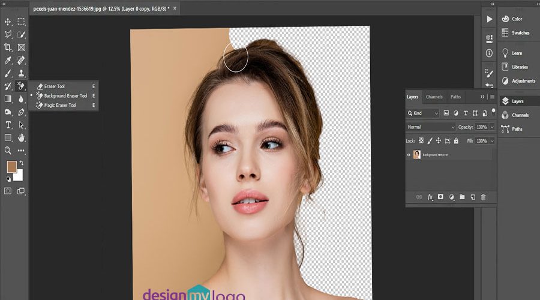Select the Path Selection tool

(21, 125)
